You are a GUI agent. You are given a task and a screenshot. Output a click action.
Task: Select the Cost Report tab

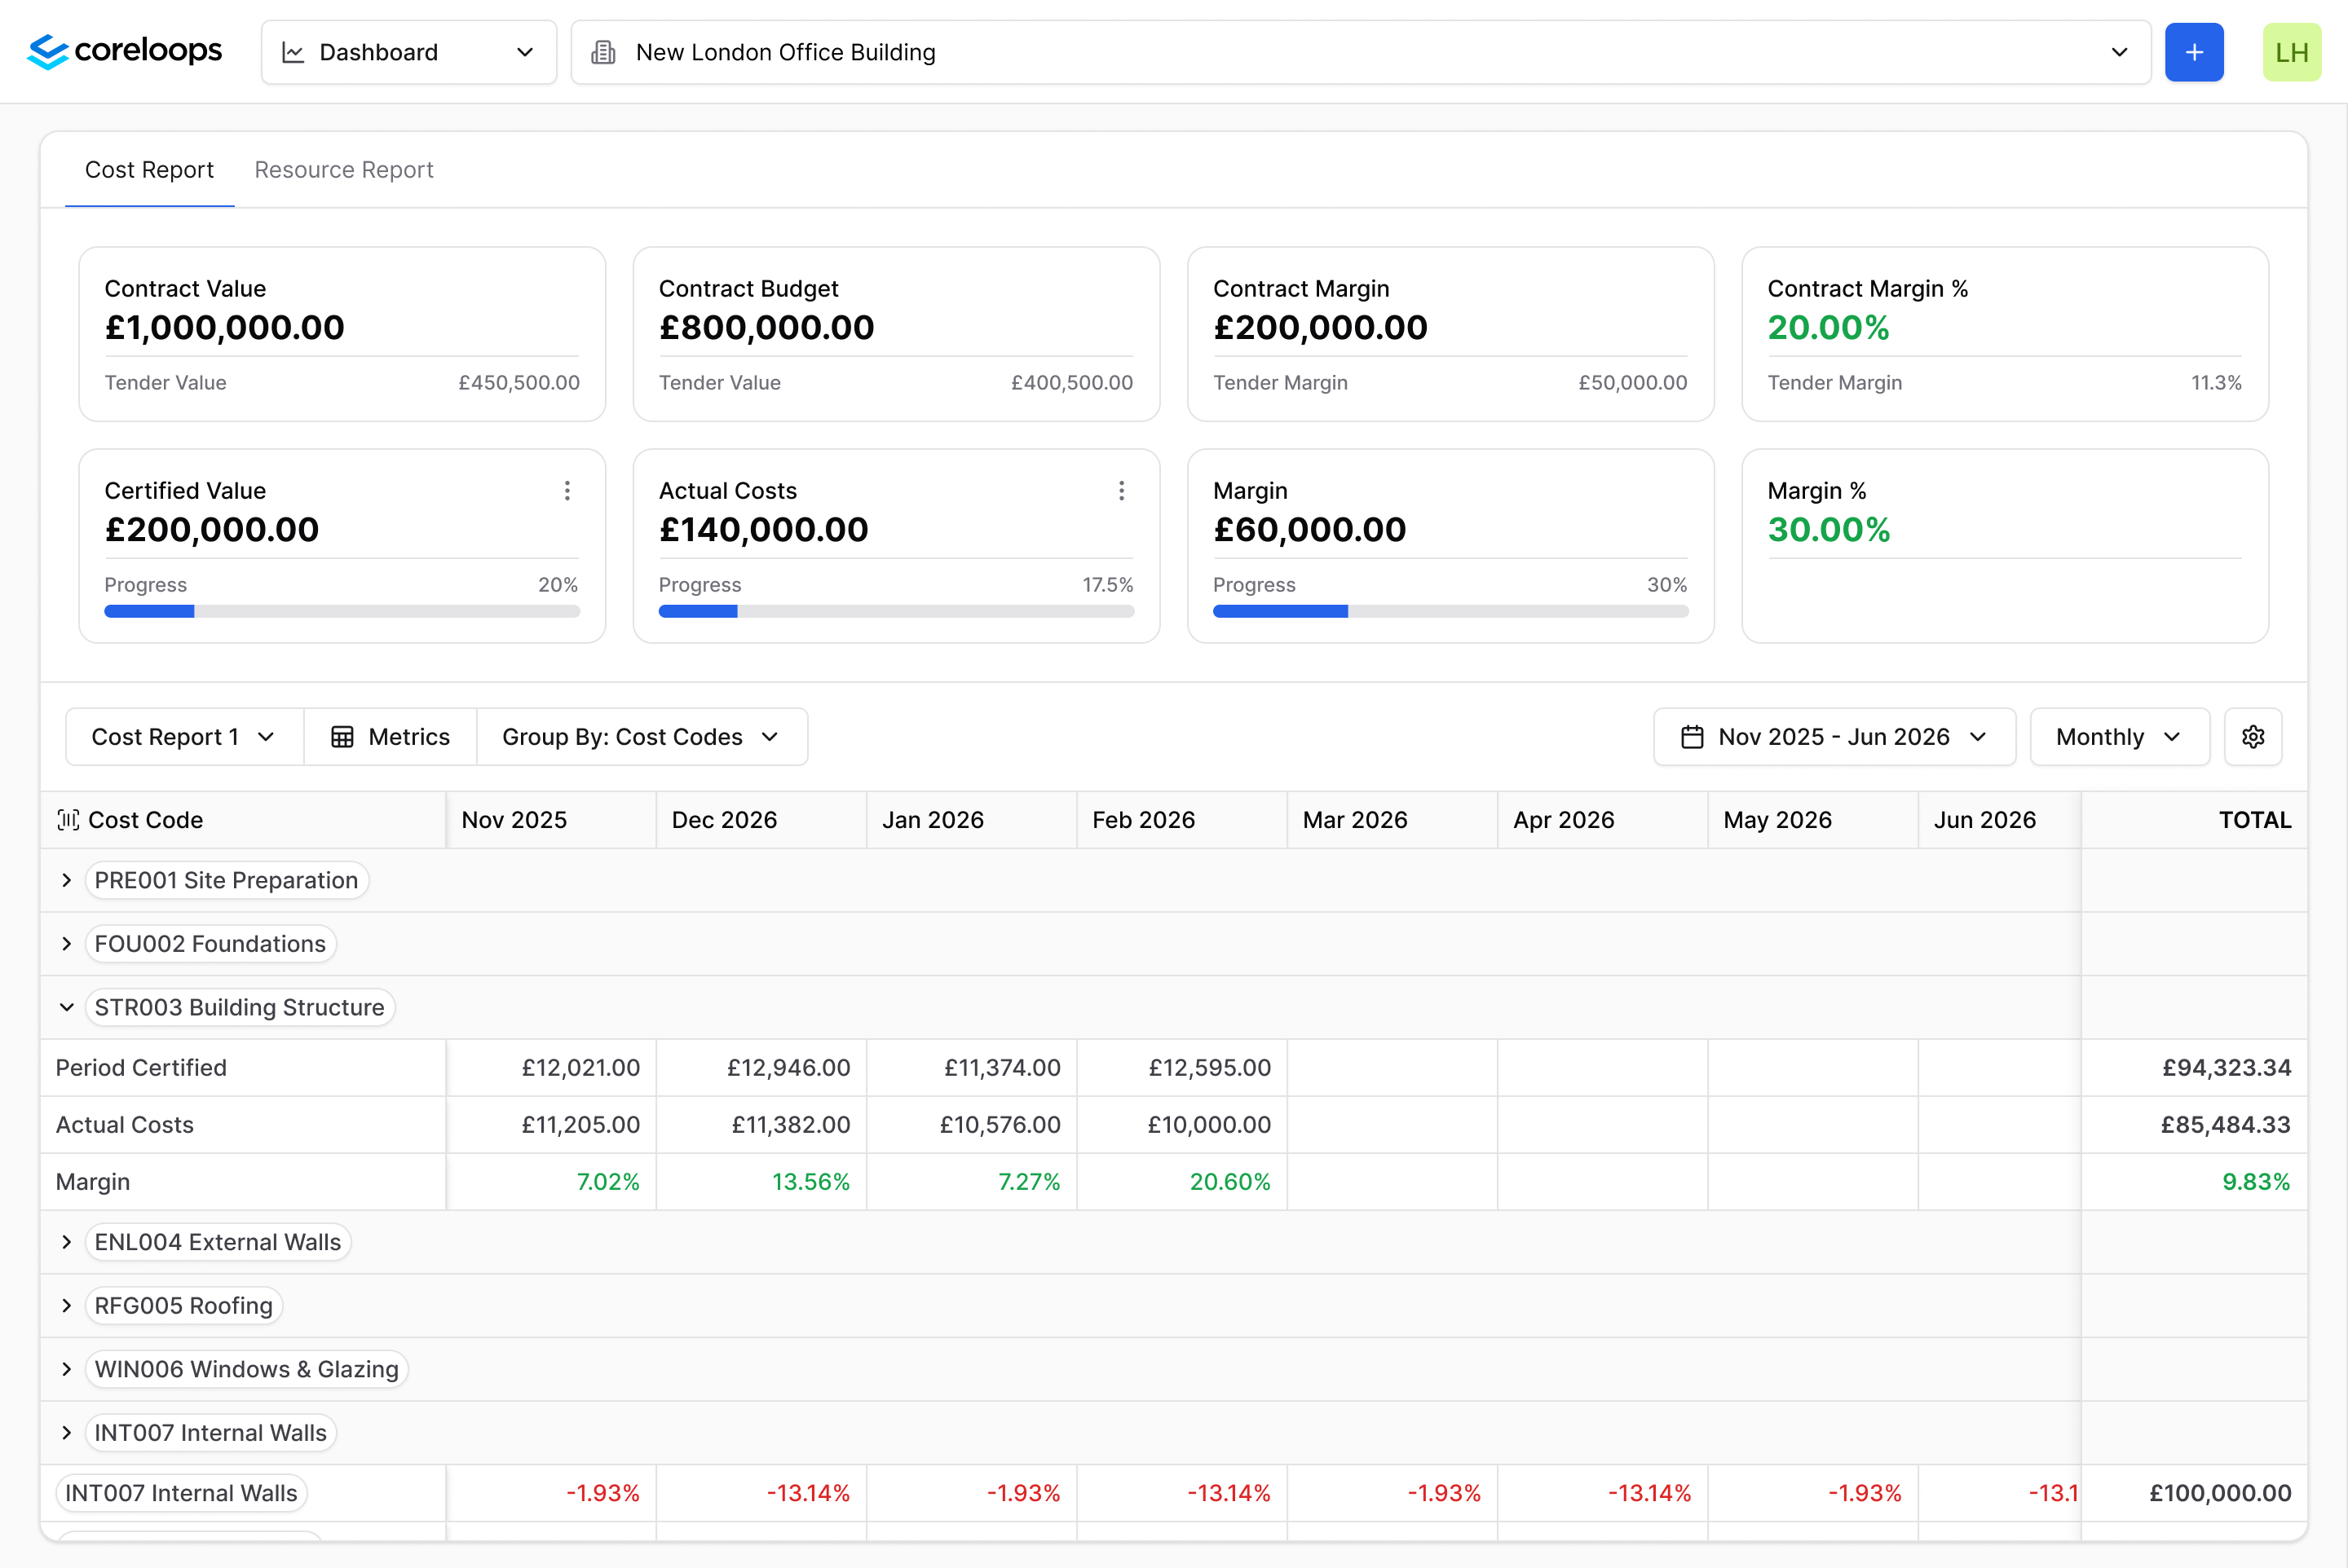[149, 170]
